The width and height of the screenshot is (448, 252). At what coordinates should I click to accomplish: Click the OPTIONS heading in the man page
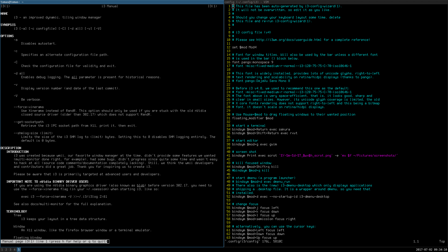pos(7,36)
